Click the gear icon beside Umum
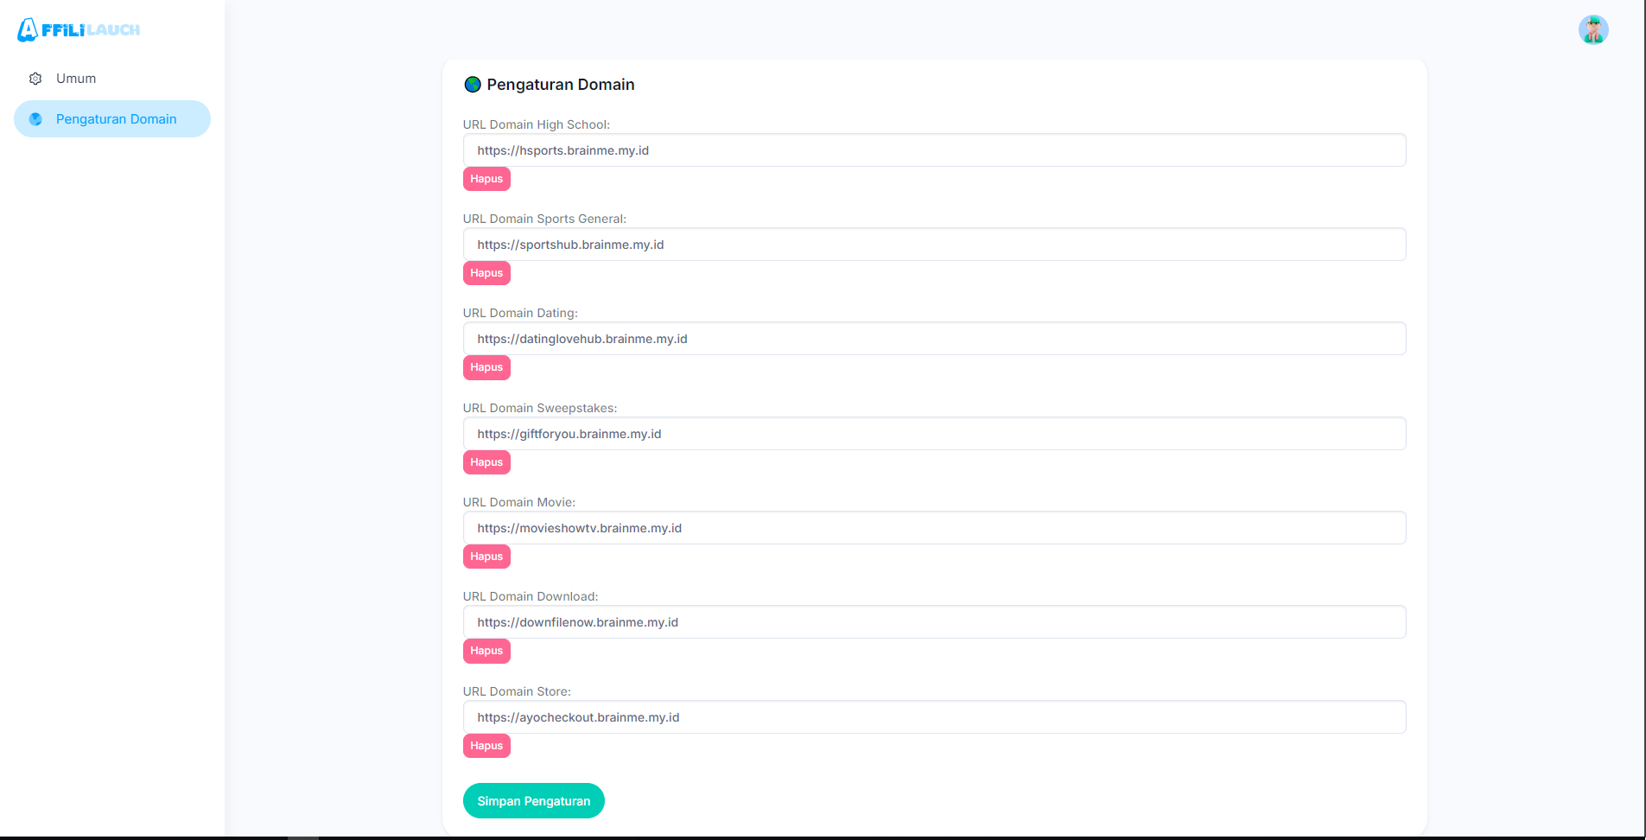 35,79
